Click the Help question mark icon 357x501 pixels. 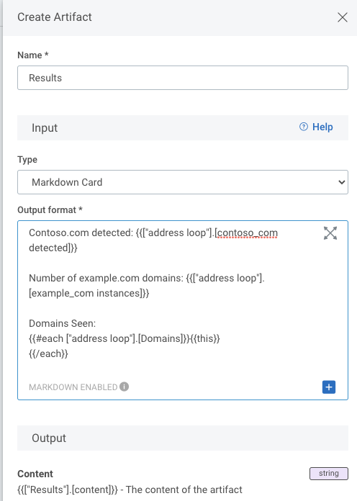[303, 127]
